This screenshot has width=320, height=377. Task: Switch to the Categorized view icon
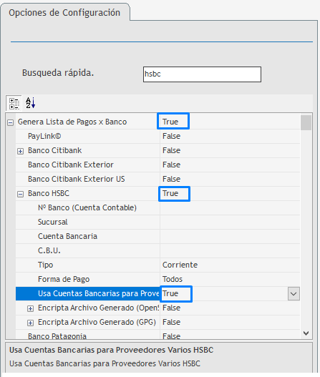[x=14, y=104]
